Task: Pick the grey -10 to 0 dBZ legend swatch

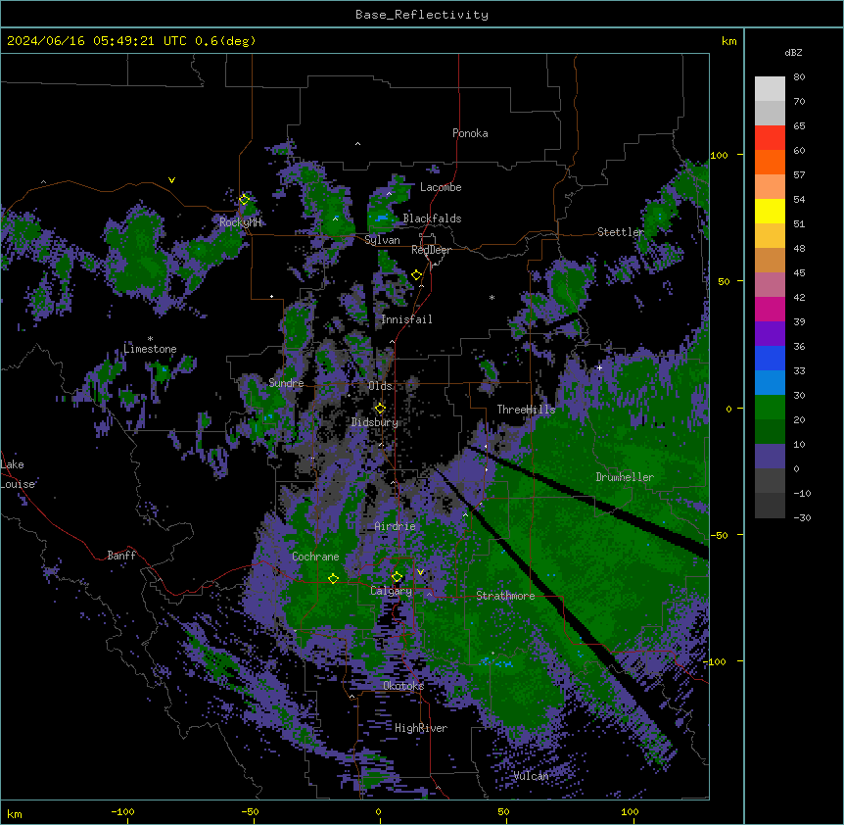Action: pos(770,481)
